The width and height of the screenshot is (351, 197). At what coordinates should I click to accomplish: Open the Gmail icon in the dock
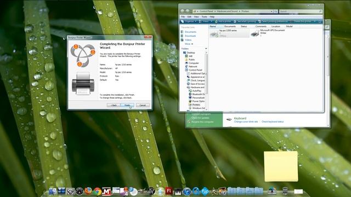[106, 192]
